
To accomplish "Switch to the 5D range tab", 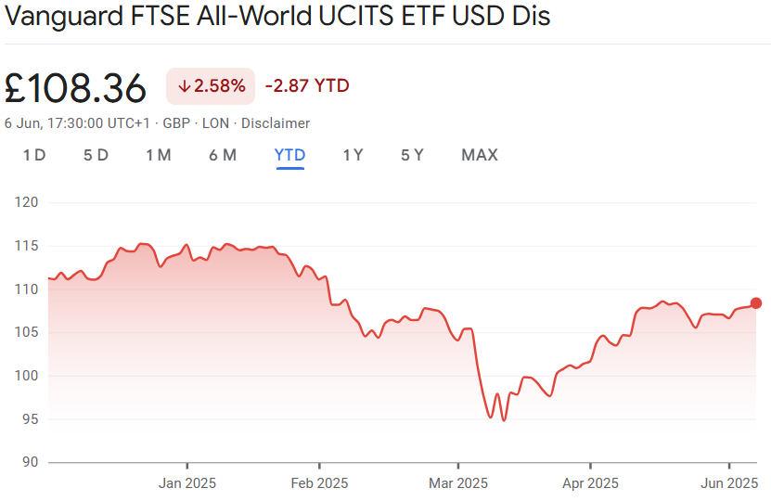I will [x=96, y=155].
